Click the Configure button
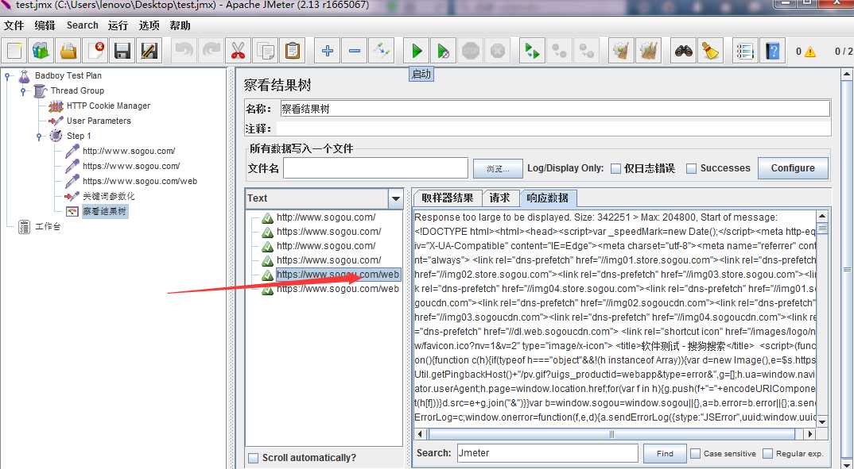The image size is (854, 469). 793,168
